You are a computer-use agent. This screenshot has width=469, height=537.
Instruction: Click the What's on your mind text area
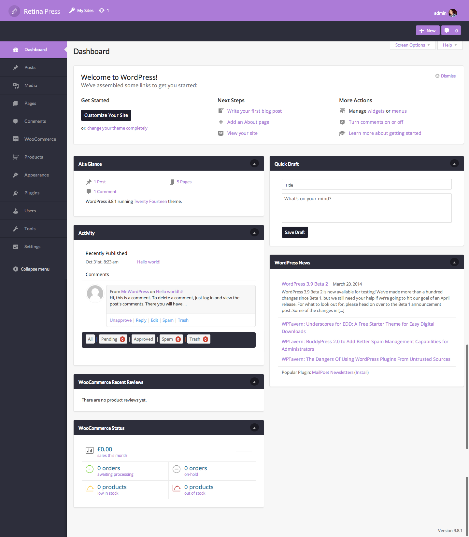pos(366,208)
